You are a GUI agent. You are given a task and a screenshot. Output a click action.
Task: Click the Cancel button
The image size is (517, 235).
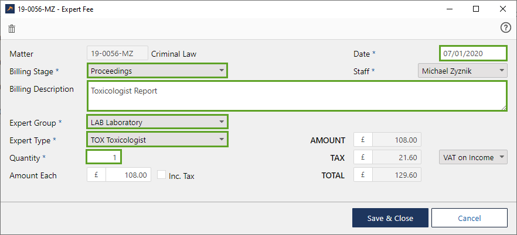click(469, 218)
